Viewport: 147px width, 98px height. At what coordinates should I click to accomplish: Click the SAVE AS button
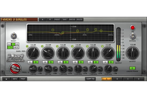pyautogui.click(x=72, y=20)
